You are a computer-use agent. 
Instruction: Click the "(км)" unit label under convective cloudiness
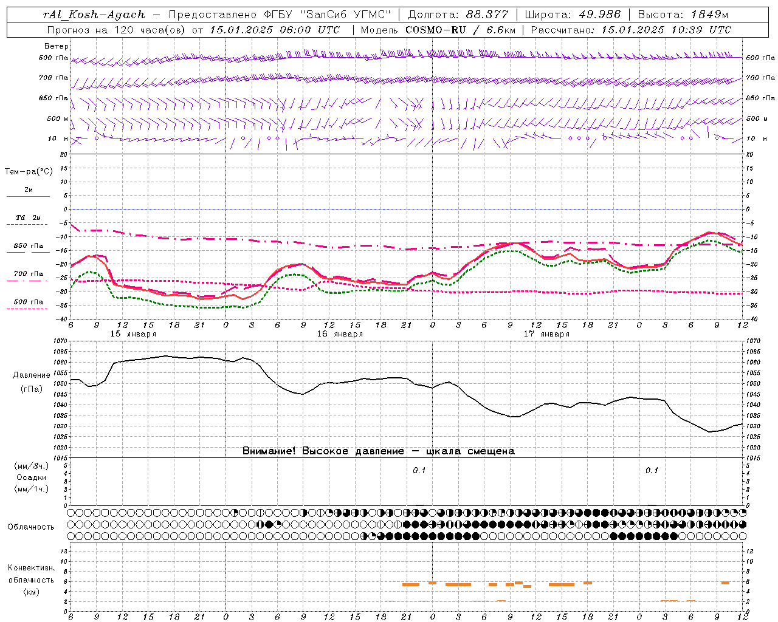click(x=32, y=592)
